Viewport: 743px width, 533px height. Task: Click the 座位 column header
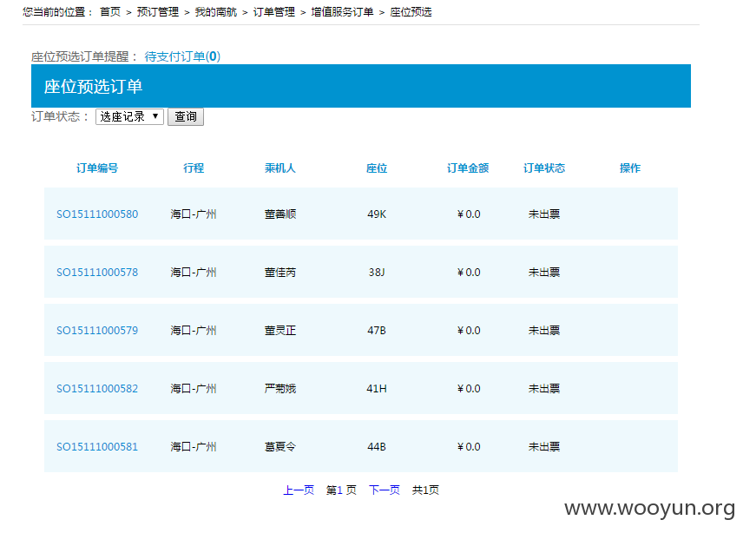377,168
